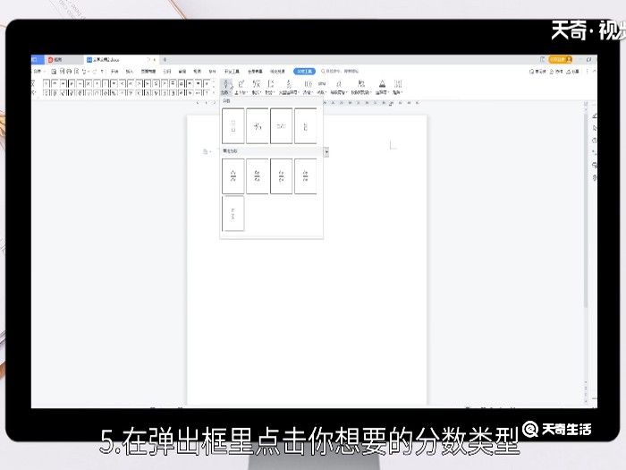Close the 文字文稿2.docx document tab
This screenshot has width=626, height=470.
tap(155, 60)
